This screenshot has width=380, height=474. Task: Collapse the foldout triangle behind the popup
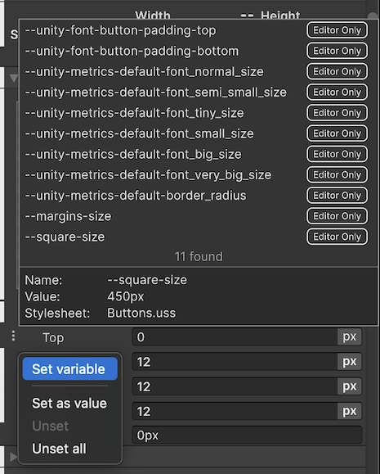(14, 78)
